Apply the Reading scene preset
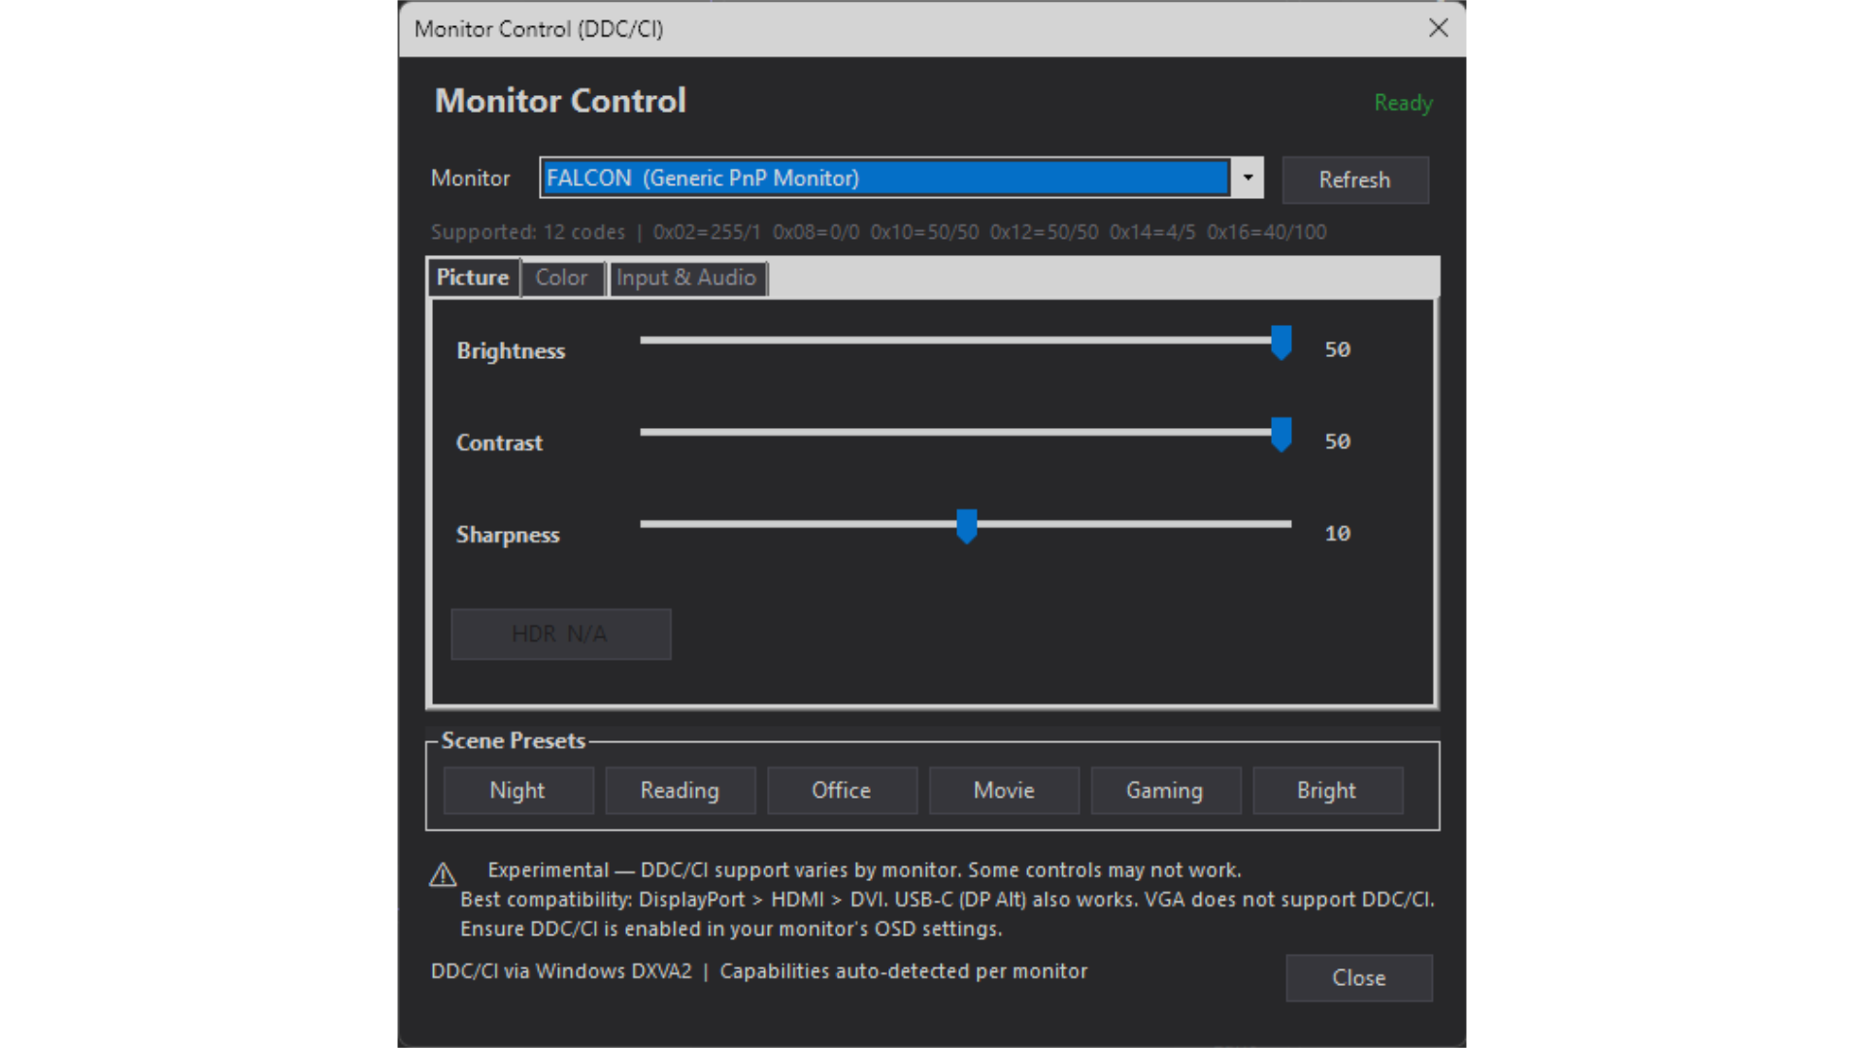 [x=680, y=790]
